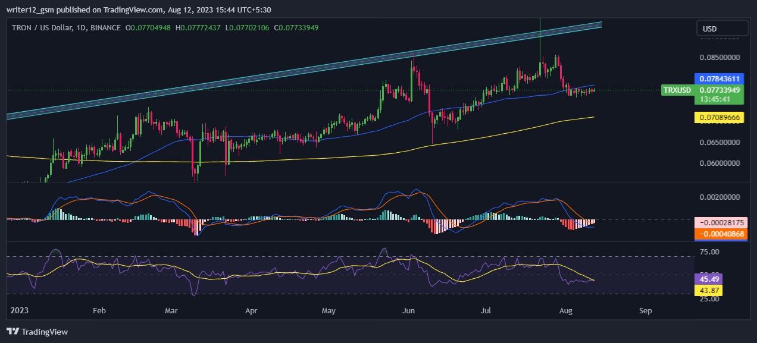Click the Jun time axis label
Screen dimensions: 757x343
(x=408, y=310)
